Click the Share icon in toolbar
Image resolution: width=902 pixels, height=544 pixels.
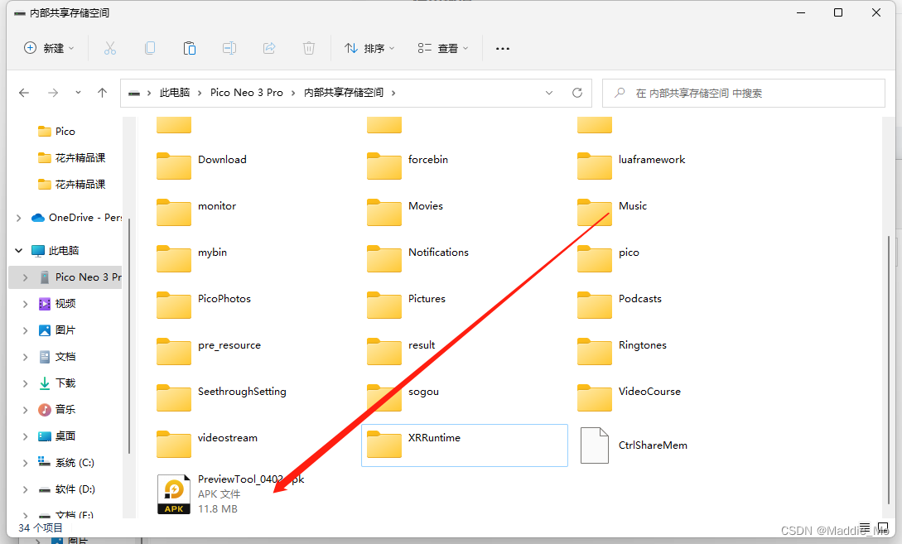(269, 48)
